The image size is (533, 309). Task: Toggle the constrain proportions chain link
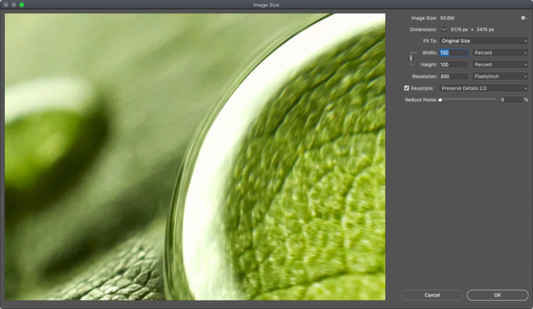click(x=411, y=58)
